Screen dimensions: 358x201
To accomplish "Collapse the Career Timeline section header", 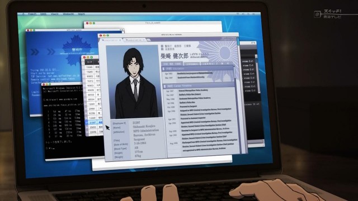I will pos(199,86).
